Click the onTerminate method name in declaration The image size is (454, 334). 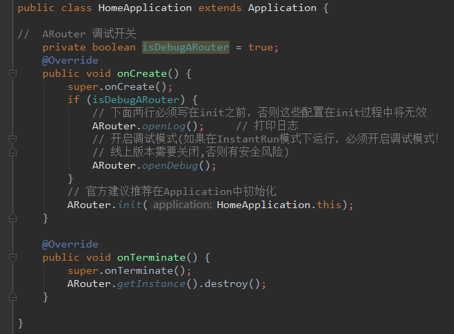point(151,257)
